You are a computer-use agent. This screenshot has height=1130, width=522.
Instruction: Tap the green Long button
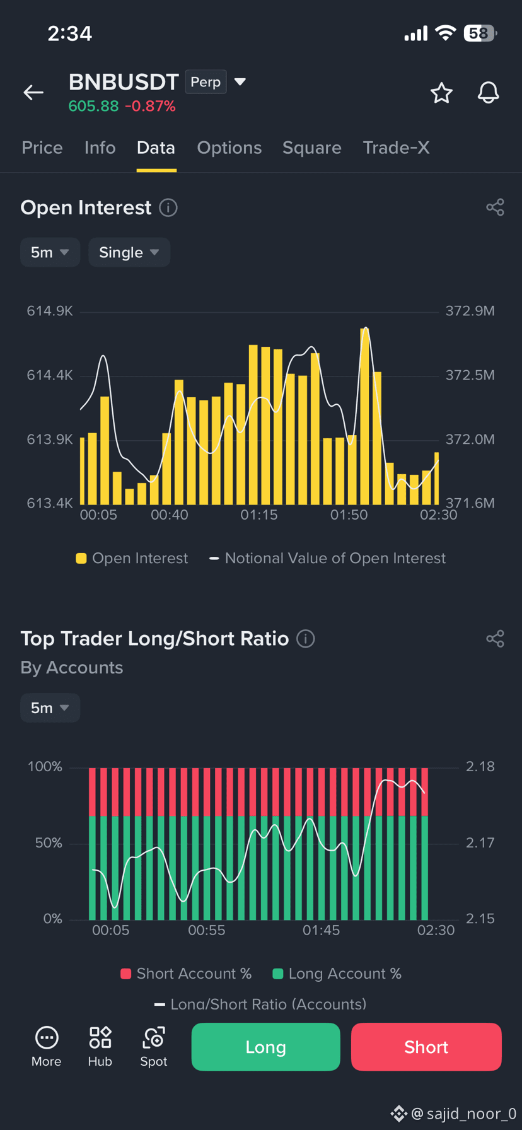265,1047
